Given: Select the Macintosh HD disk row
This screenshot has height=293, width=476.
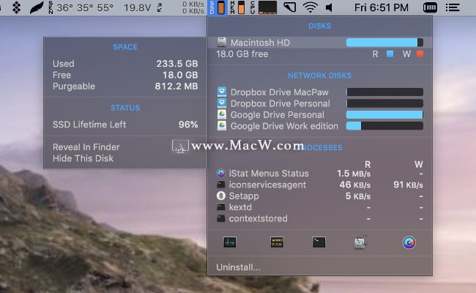Looking at the screenshot, I should (x=260, y=42).
